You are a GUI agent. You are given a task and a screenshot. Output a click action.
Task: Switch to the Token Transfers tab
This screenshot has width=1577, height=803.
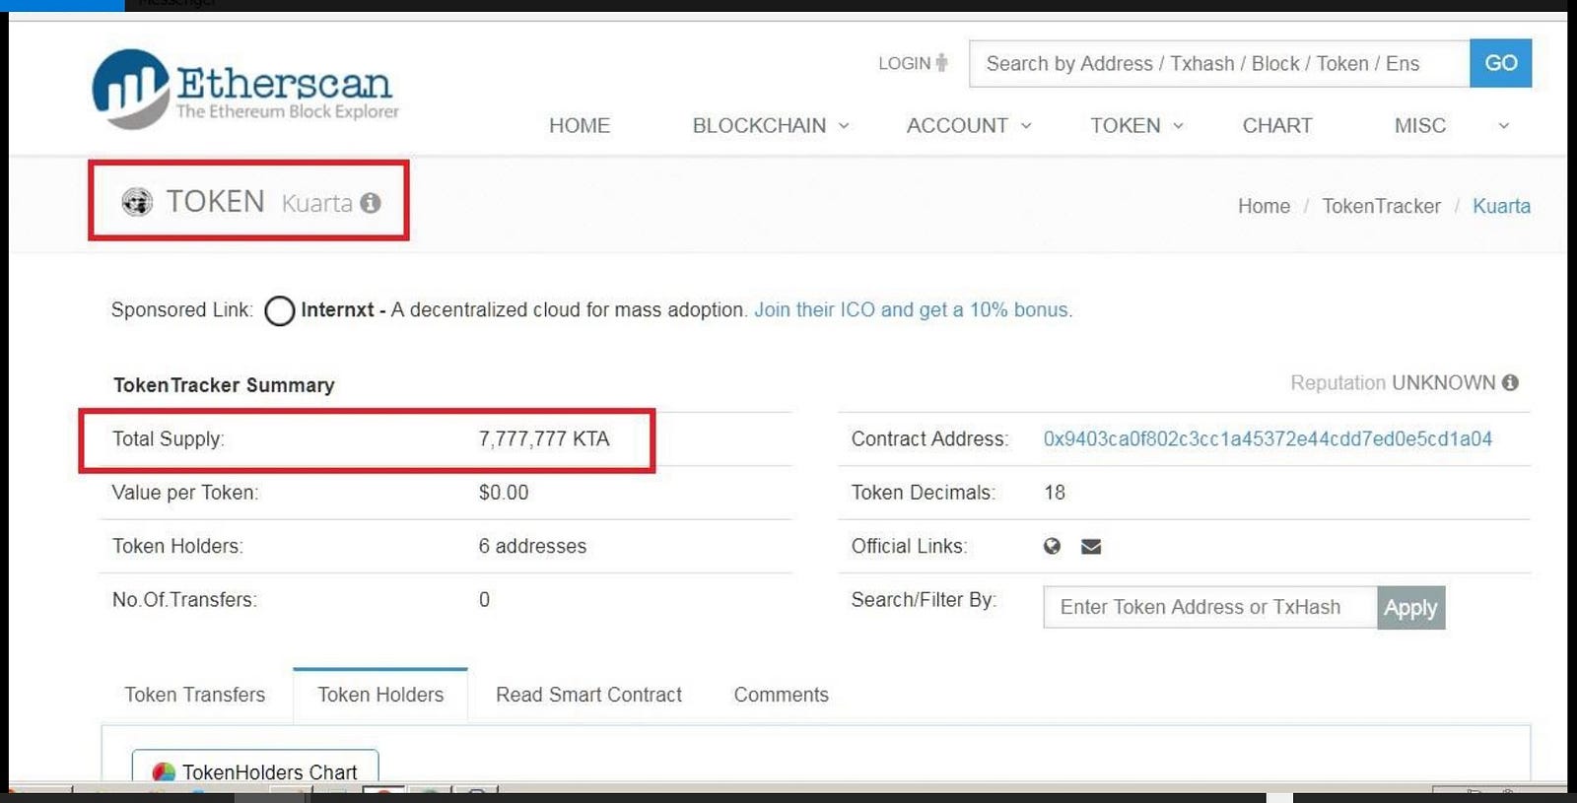coord(195,695)
